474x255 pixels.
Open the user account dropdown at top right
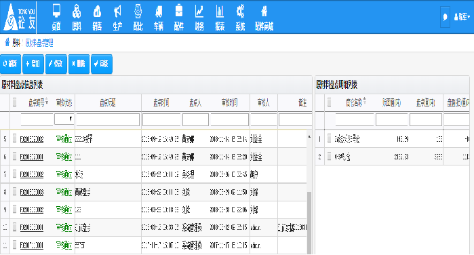click(462, 17)
